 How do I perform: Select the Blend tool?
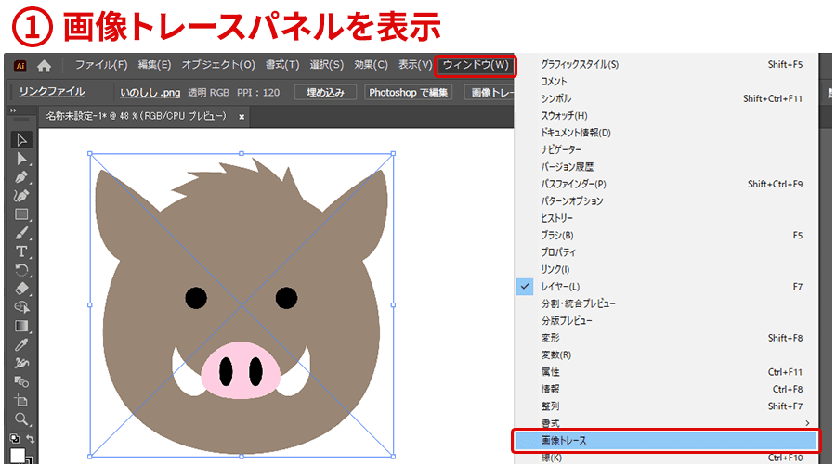21,381
